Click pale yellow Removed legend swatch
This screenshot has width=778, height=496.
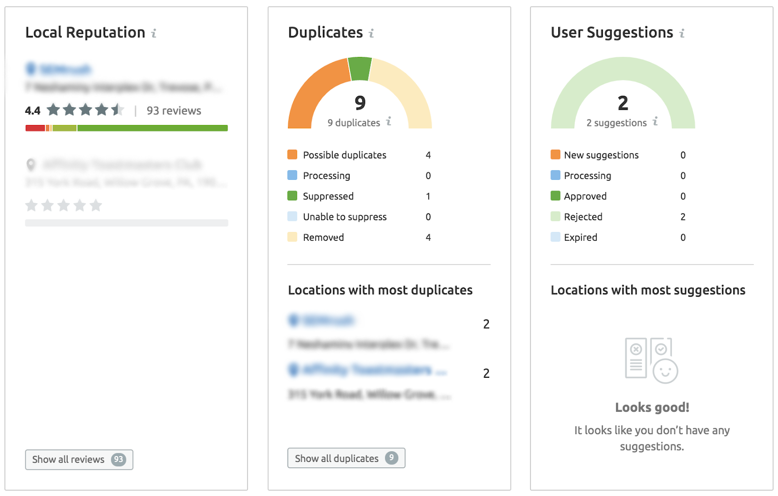coord(292,237)
